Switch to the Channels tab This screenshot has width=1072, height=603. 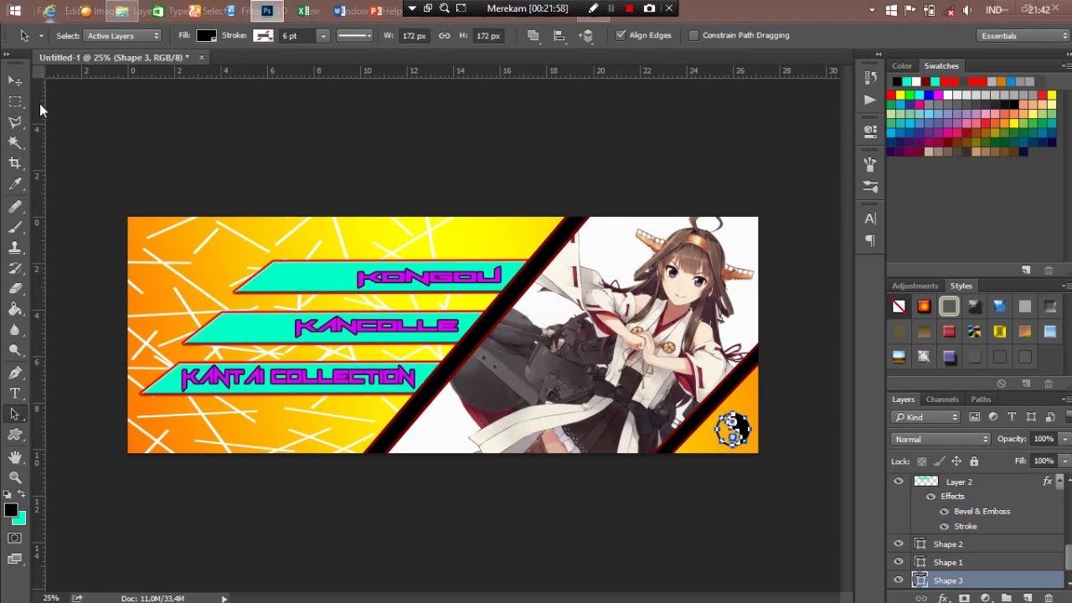942,399
